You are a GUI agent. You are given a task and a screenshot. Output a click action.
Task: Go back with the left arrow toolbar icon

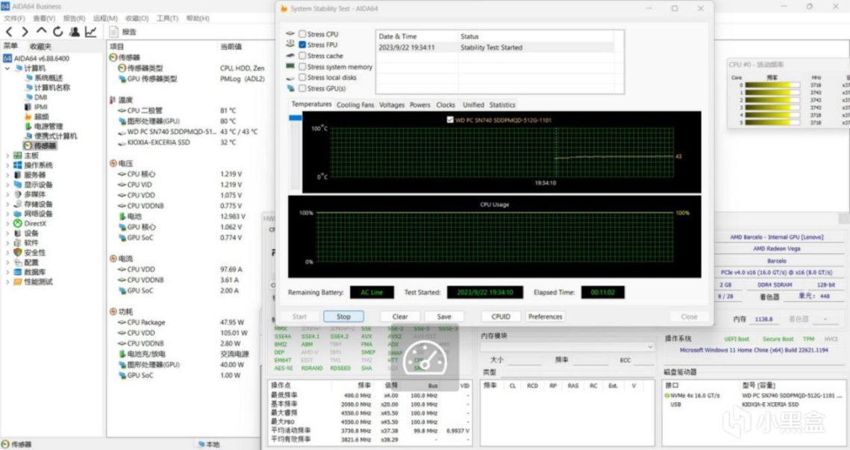point(9,32)
